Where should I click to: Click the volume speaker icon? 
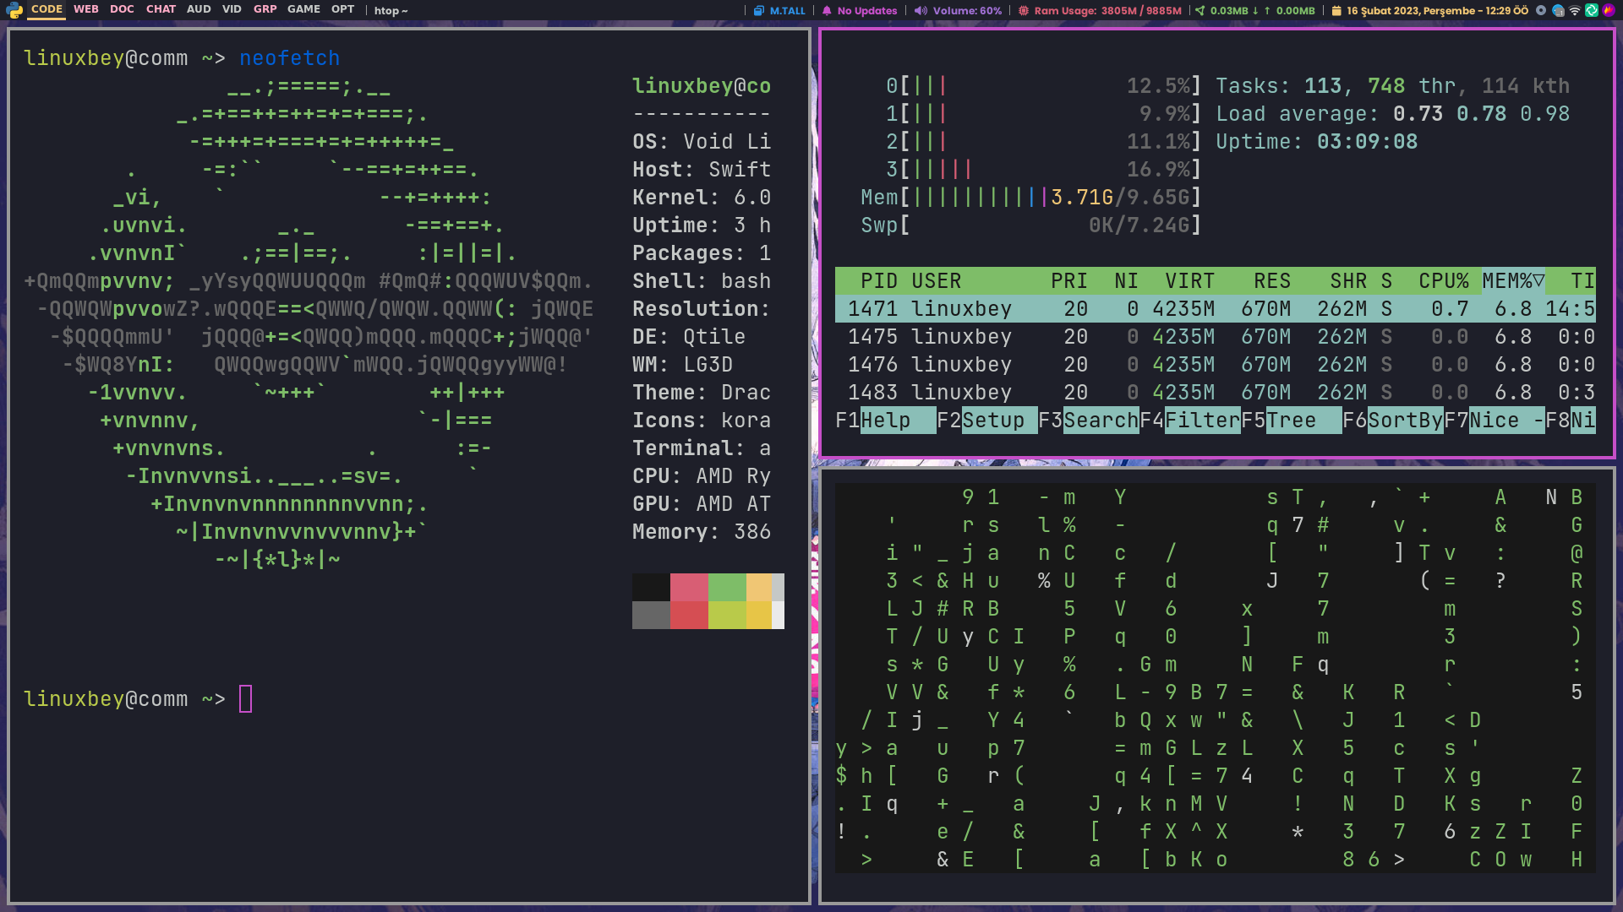pyautogui.click(x=921, y=11)
